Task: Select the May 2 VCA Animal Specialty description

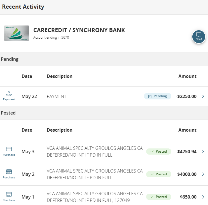Action: coord(95,174)
